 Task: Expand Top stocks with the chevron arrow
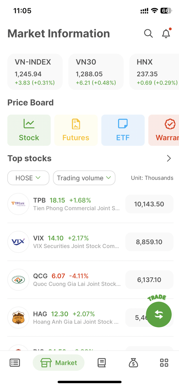click(x=169, y=158)
